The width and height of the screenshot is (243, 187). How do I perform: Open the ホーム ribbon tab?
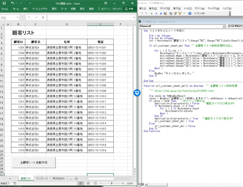click(16, 9)
